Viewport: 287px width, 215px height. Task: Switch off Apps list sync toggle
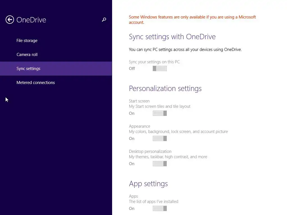pyautogui.click(x=160, y=209)
